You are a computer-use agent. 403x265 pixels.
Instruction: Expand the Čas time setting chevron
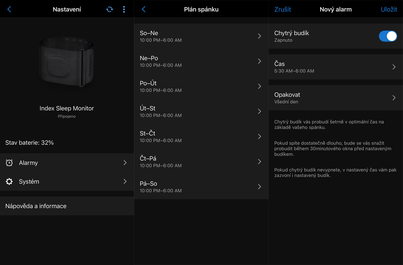click(394, 67)
